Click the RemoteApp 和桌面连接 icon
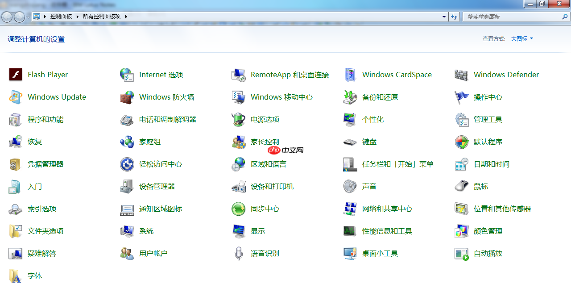Viewport: 571px width, 301px height. click(x=239, y=75)
